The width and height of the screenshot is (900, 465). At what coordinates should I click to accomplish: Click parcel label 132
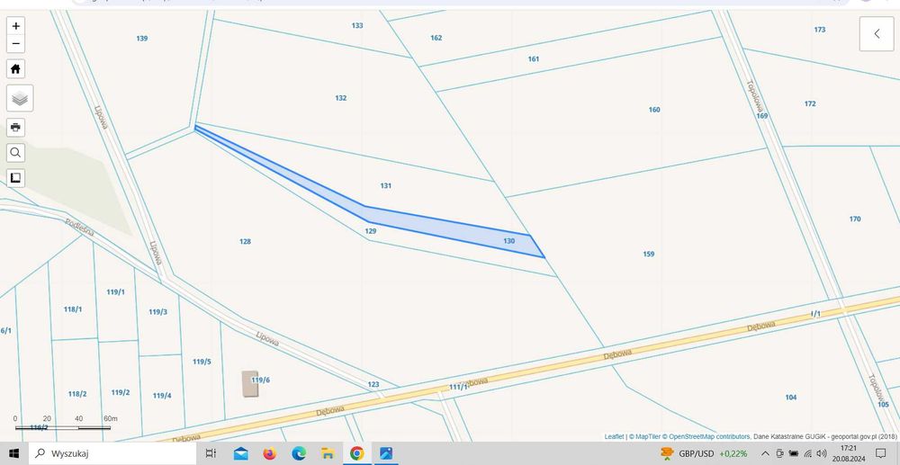[x=341, y=98]
